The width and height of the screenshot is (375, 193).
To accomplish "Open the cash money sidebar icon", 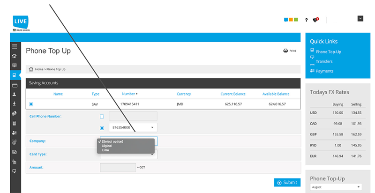I will coord(15,113).
